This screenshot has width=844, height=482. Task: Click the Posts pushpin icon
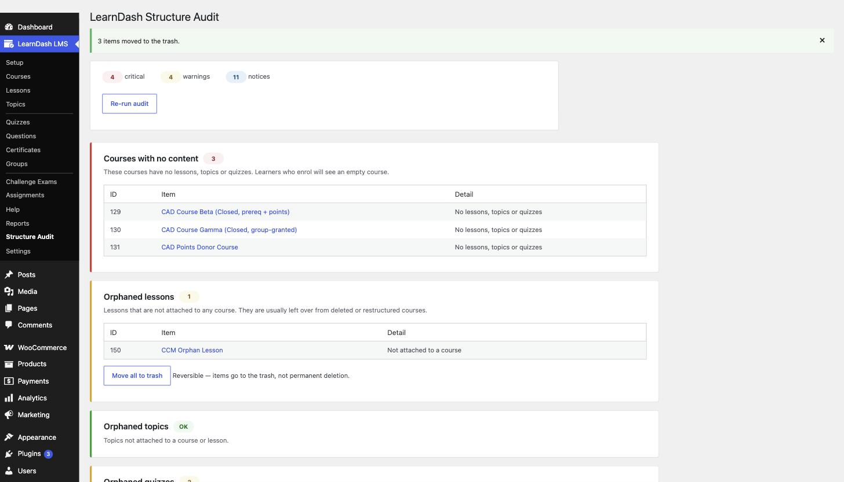tap(9, 275)
